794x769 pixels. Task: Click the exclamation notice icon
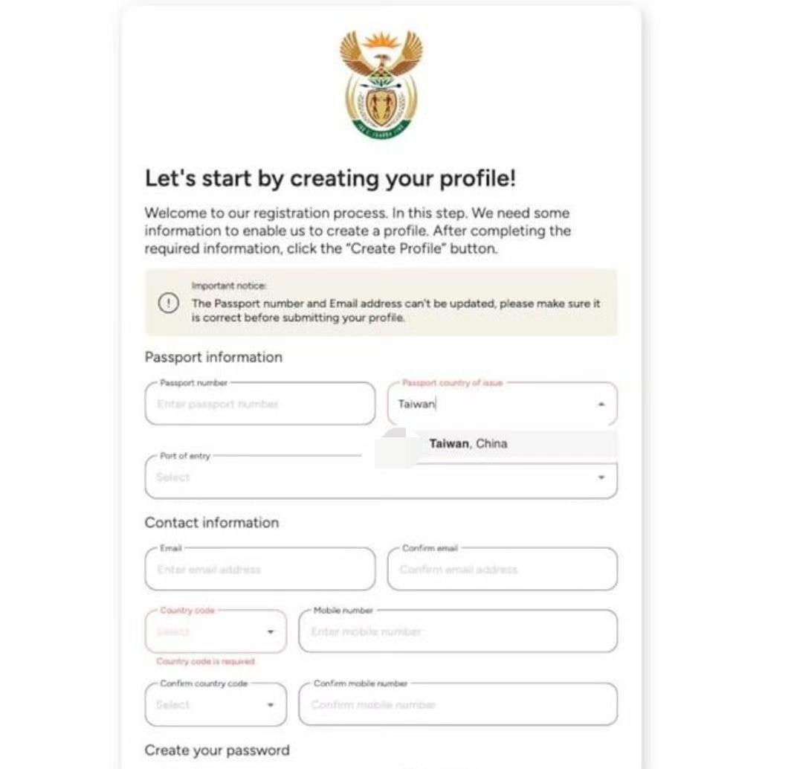click(168, 303)
